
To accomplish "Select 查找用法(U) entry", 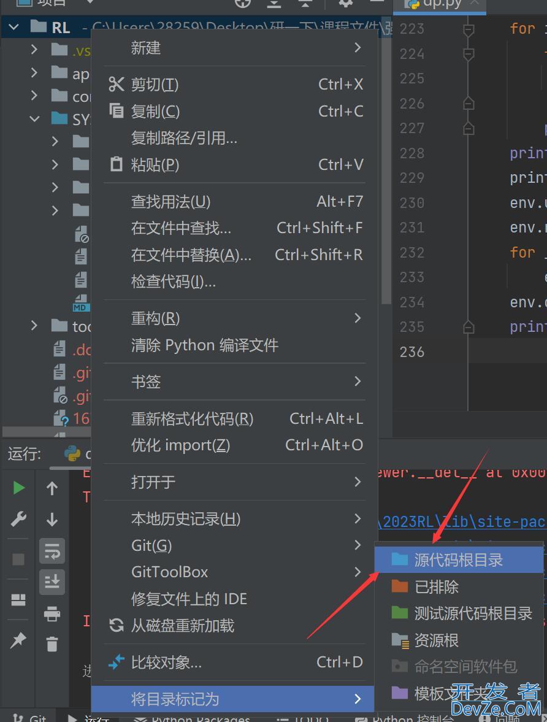I will click(x=235, y=201).
